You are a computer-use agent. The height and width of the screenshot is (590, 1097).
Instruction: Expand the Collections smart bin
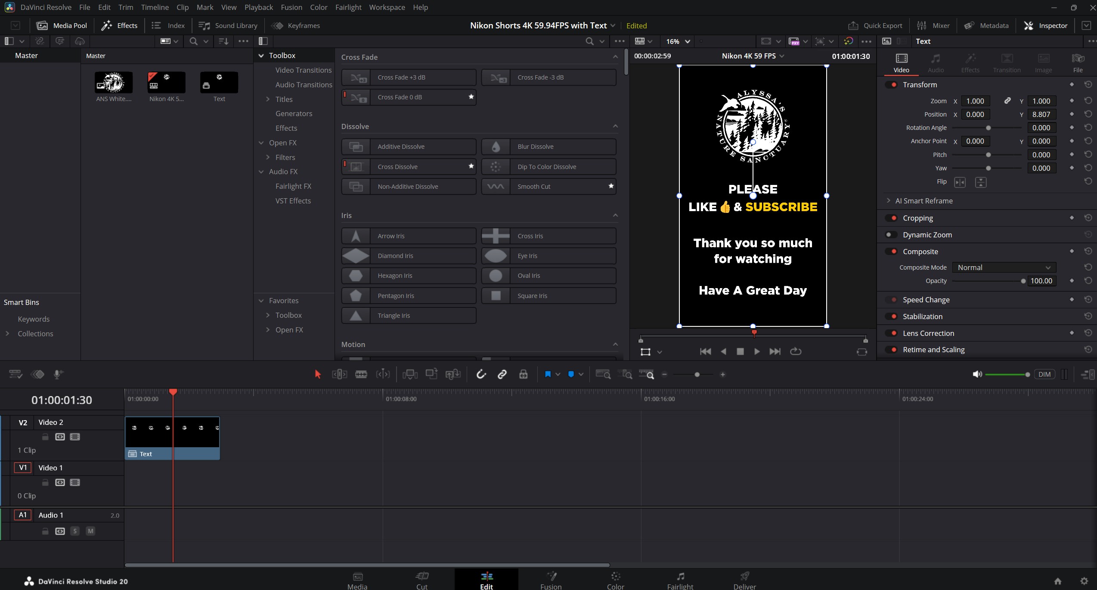(x=7, y=334)
